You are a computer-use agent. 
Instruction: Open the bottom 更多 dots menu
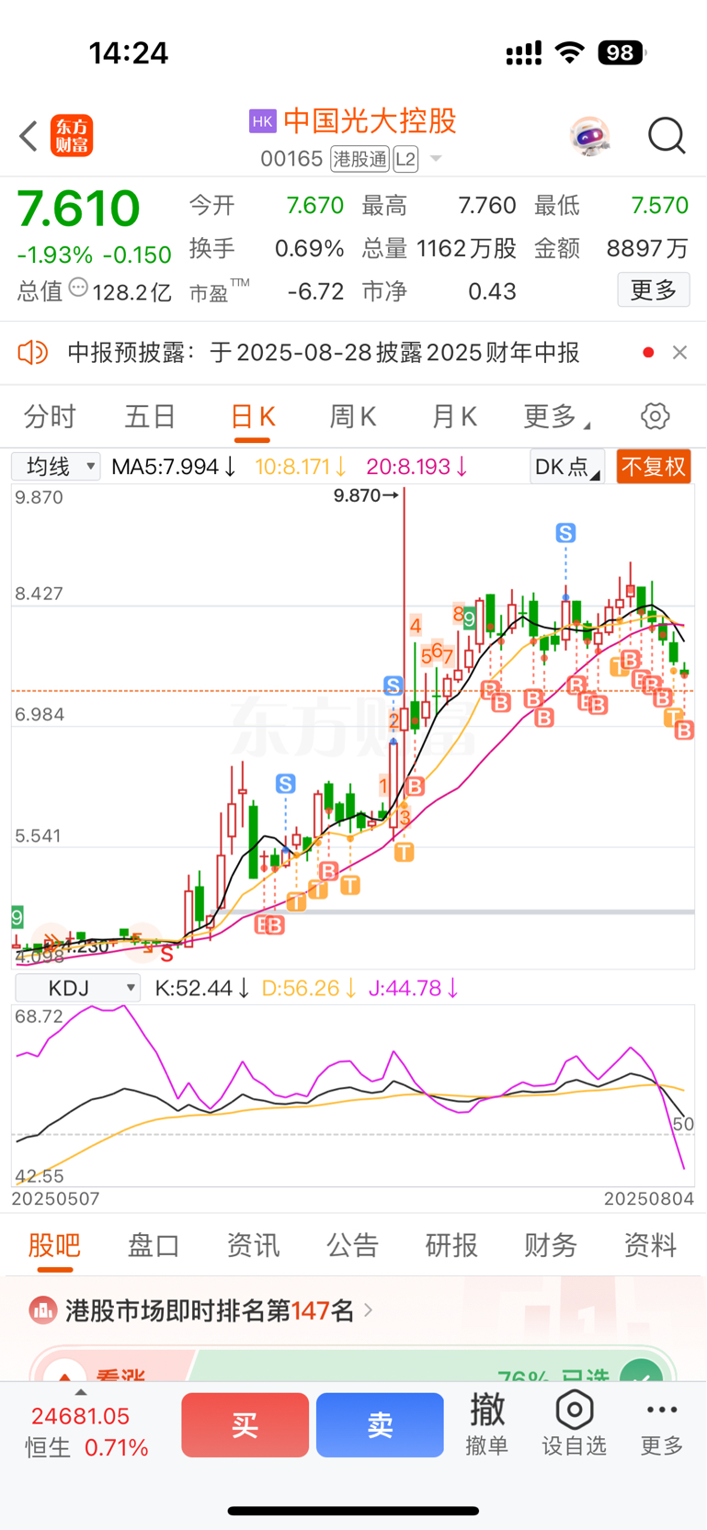(662, 1424)
